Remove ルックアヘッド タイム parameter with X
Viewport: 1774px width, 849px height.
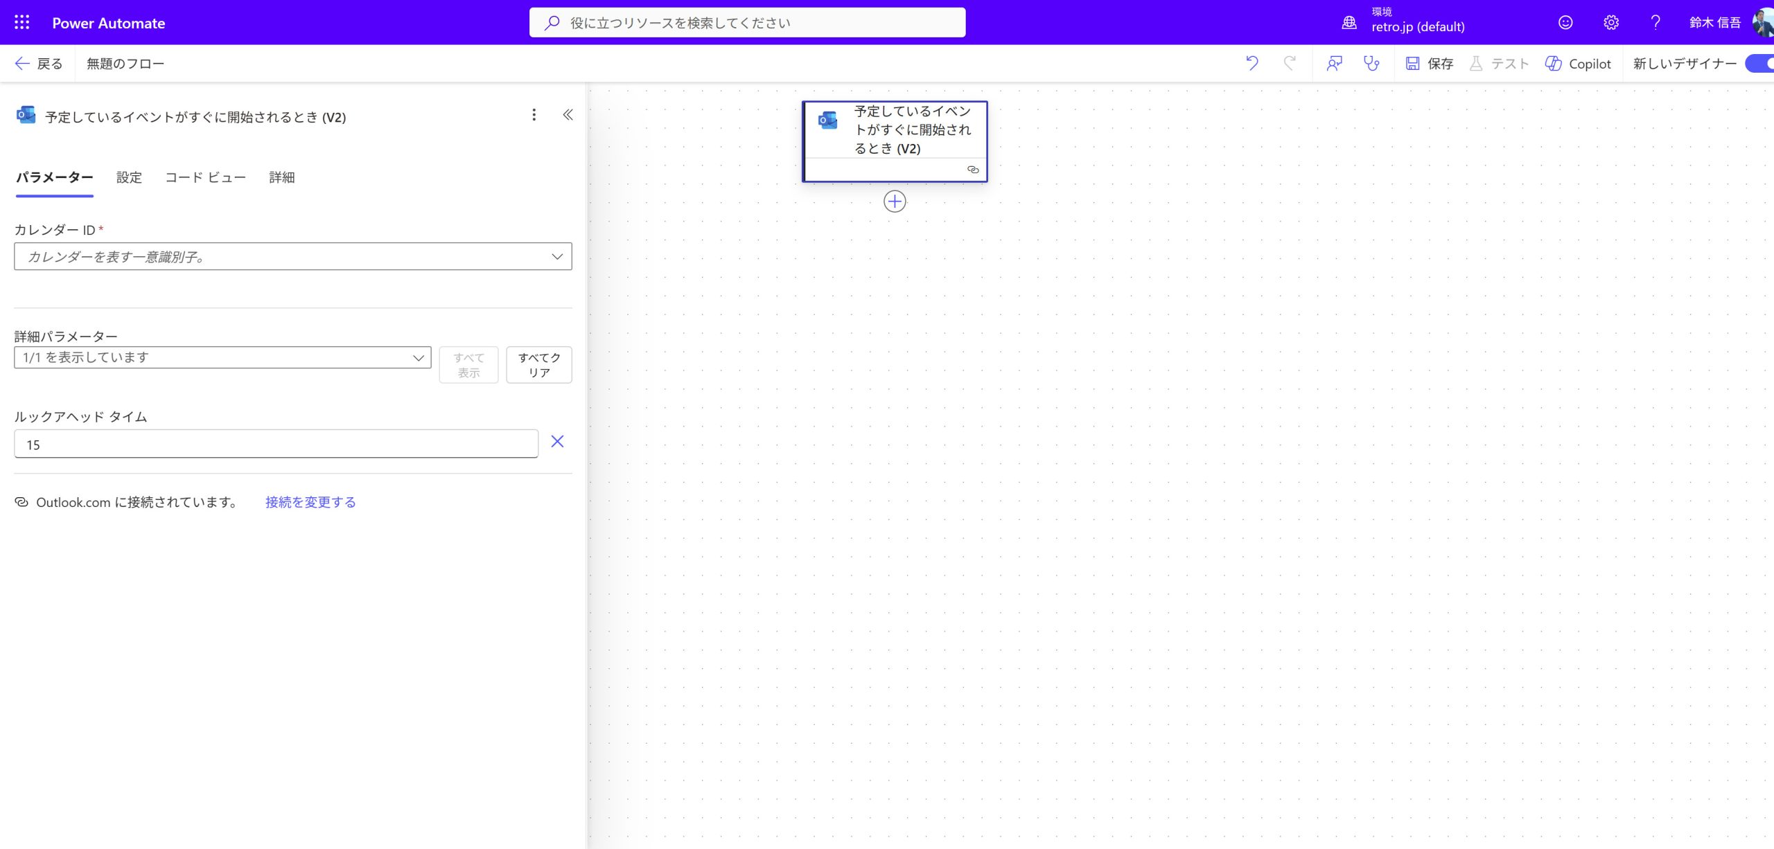557,442
